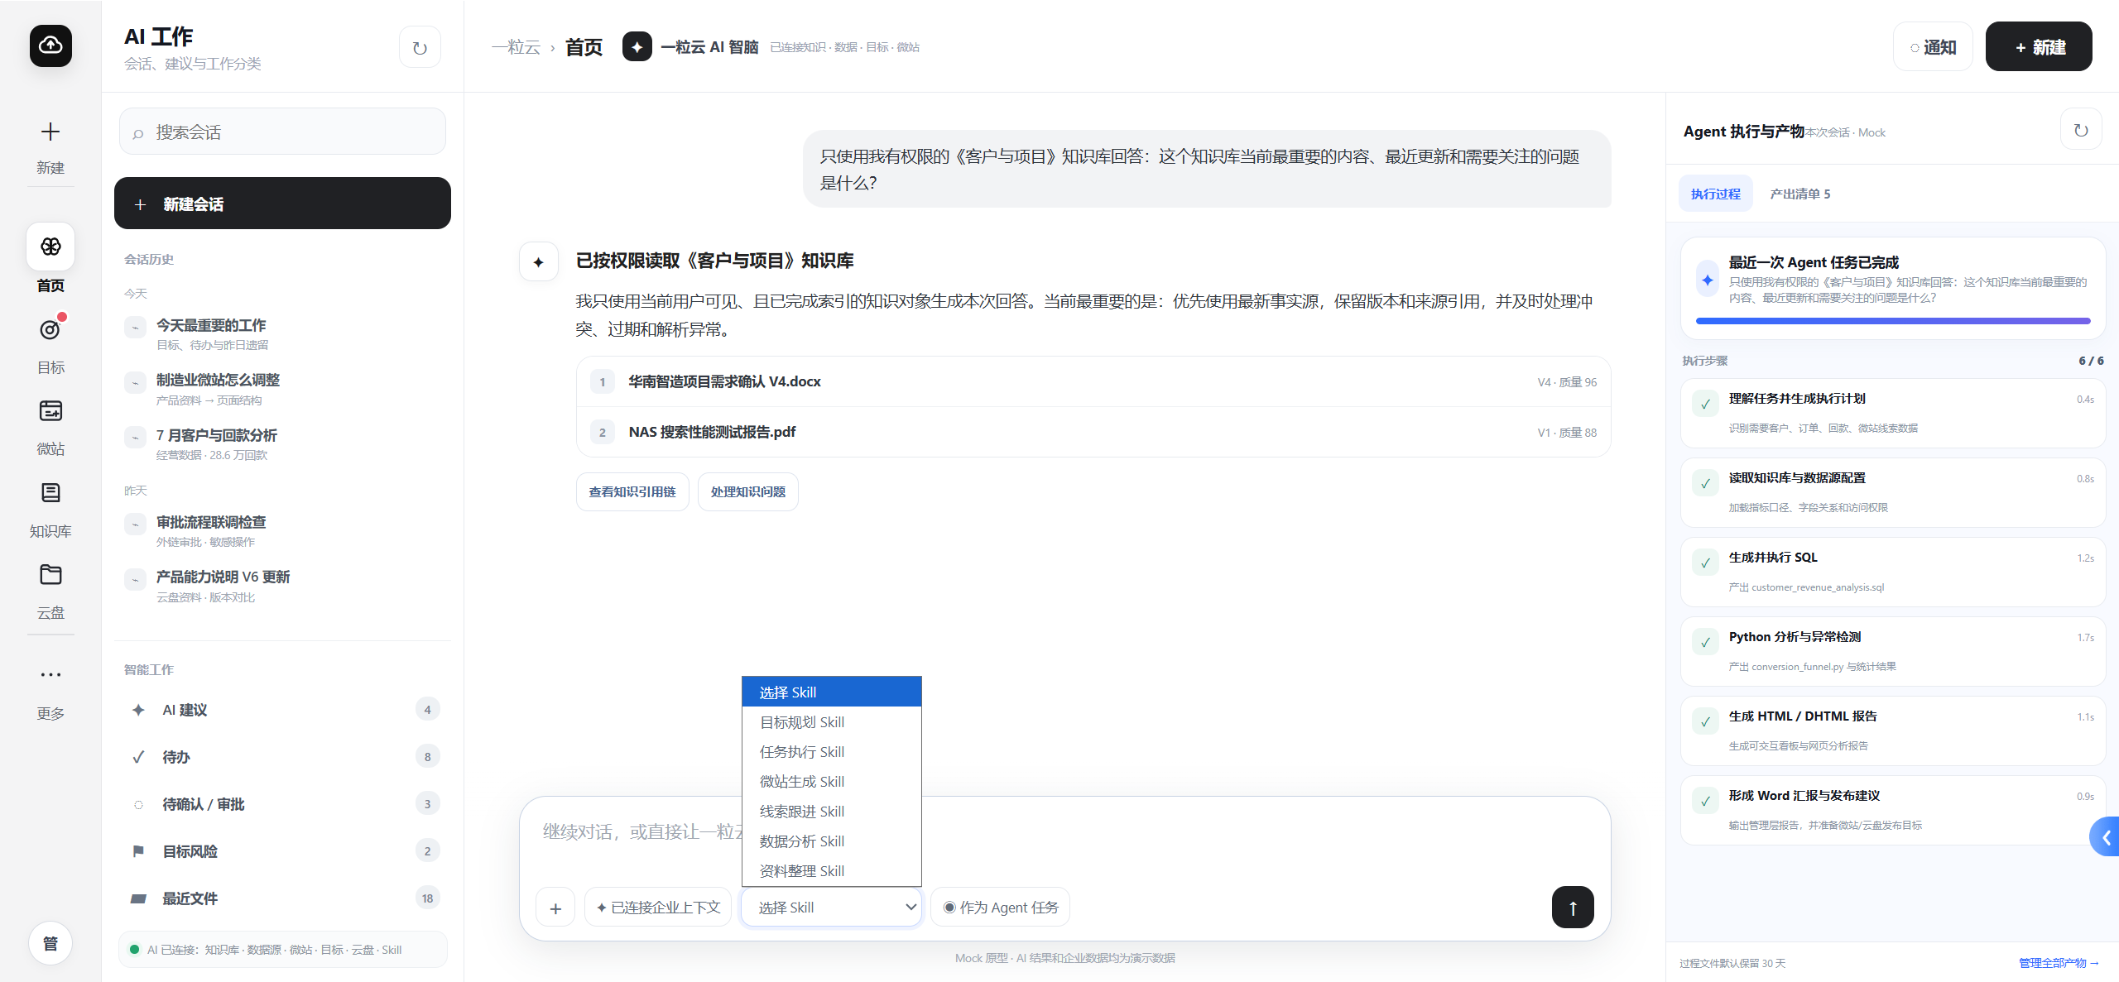Screen dimensions: 2119x982
Task: Click the 新建会话 button
Action: click(282, 204)
